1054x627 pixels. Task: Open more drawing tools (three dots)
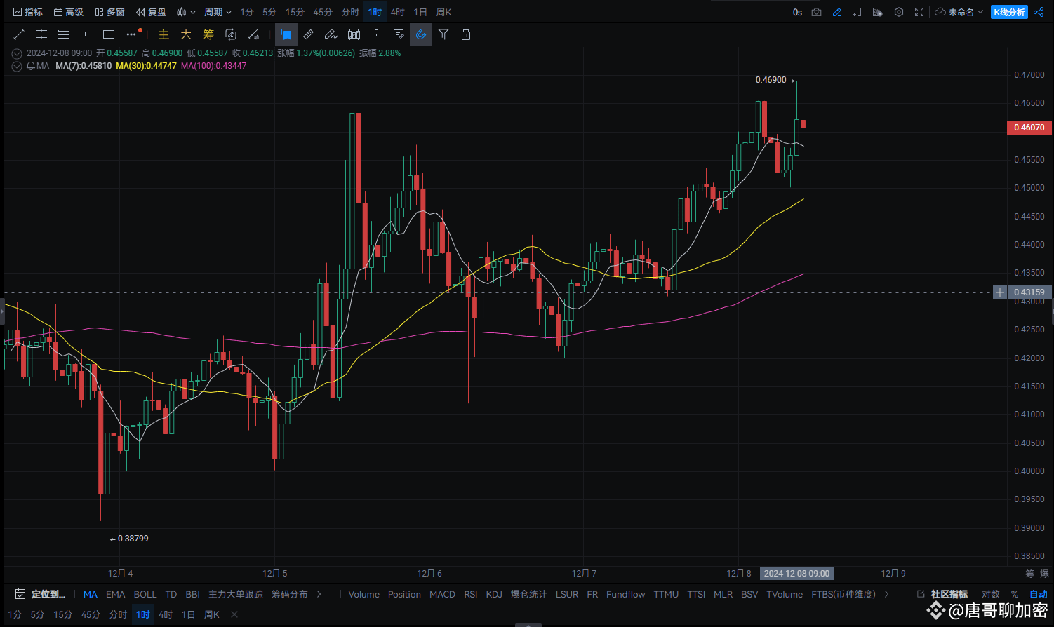coord(131,34)
